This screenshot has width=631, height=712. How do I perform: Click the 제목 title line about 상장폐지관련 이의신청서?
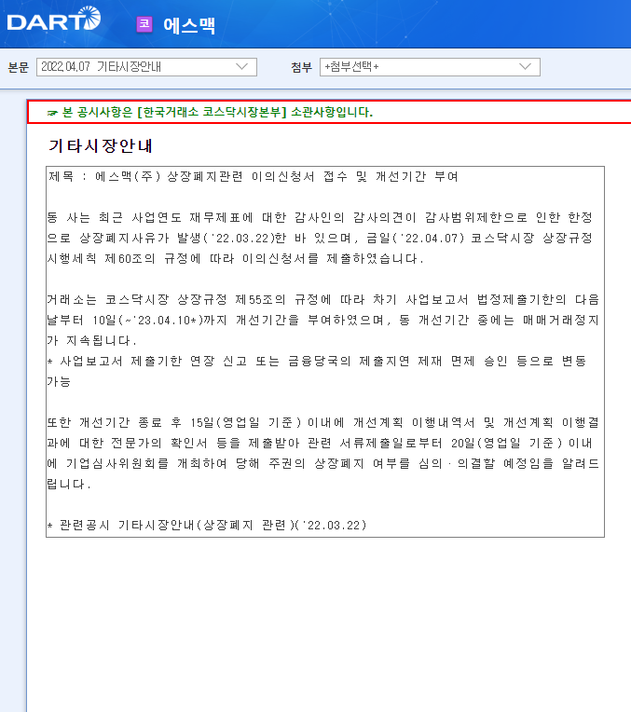click(253, 176)
